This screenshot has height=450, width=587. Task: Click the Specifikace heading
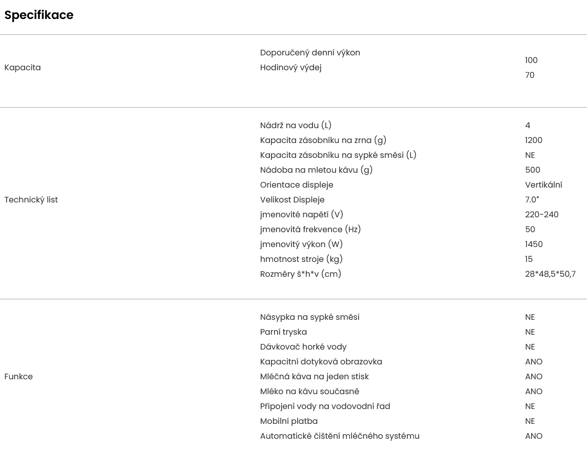click(x=39, y=15)
